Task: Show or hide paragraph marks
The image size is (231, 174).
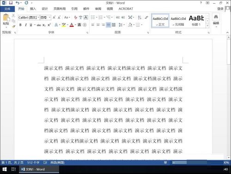Action: click(146, 18)
